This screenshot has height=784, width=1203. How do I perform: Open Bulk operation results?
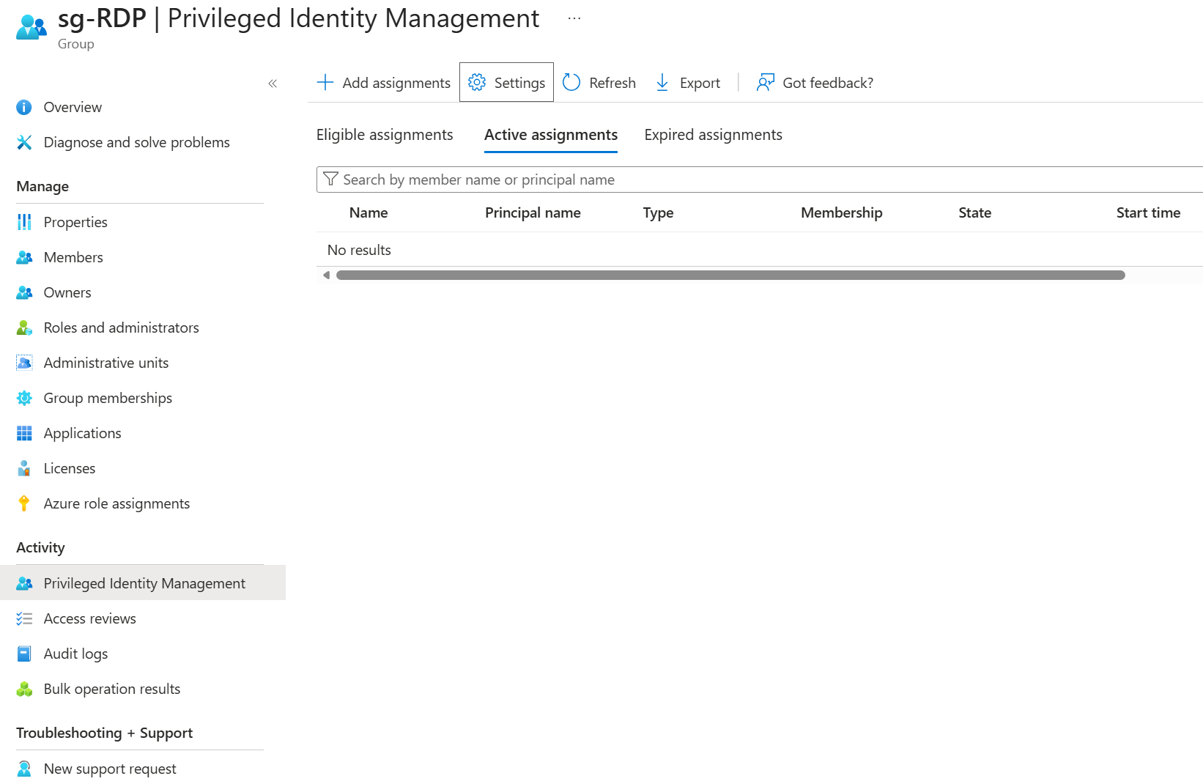tap(112, 689)
